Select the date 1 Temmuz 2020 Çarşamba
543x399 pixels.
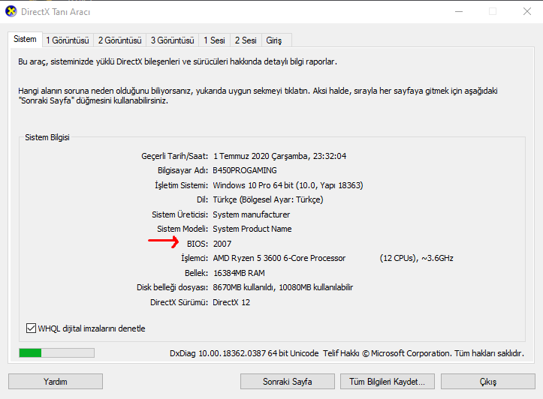click(261, 156)
